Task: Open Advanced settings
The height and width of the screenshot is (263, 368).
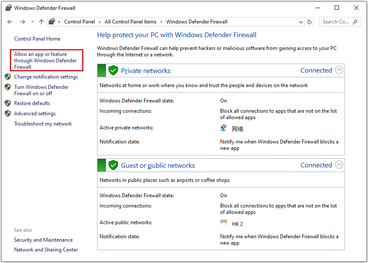Action: [x=35, y=114]
